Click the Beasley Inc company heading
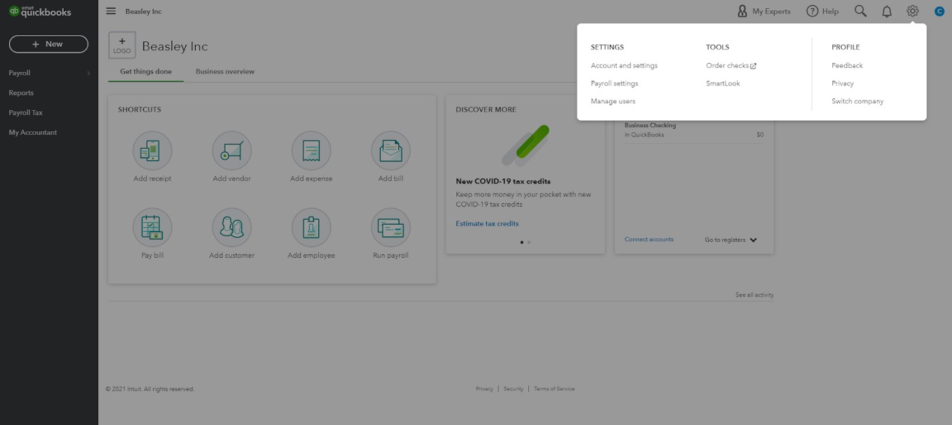 click(175, 46)
